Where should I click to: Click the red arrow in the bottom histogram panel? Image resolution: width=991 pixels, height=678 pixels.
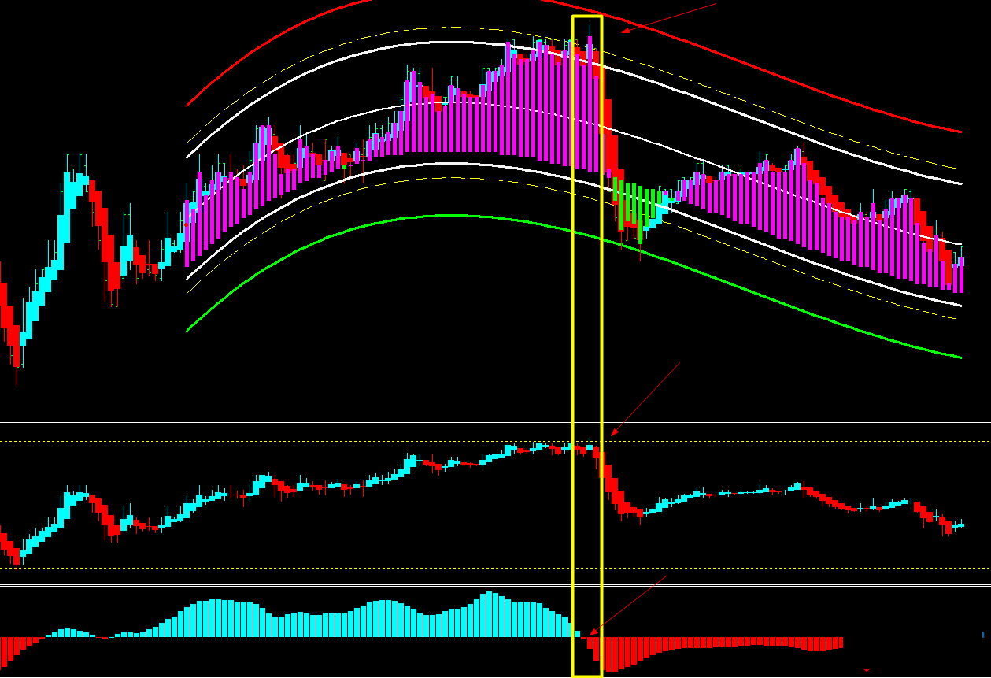(x=628, y=605)
